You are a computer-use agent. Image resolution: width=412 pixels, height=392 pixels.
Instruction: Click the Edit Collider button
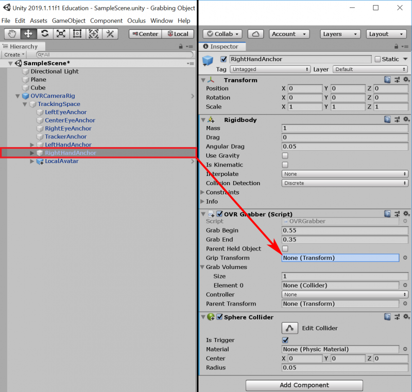click(289, 328)
